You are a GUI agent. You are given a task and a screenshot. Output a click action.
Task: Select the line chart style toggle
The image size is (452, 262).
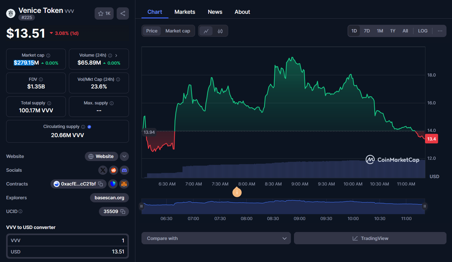click(x=206, y=31)
